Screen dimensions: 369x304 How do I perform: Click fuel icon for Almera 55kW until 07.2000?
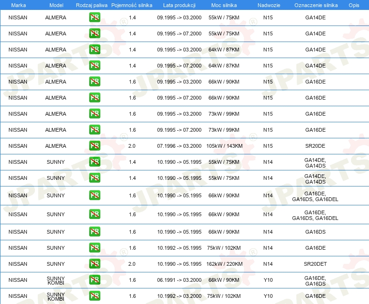pyautogui.click(x=94, y=34)
